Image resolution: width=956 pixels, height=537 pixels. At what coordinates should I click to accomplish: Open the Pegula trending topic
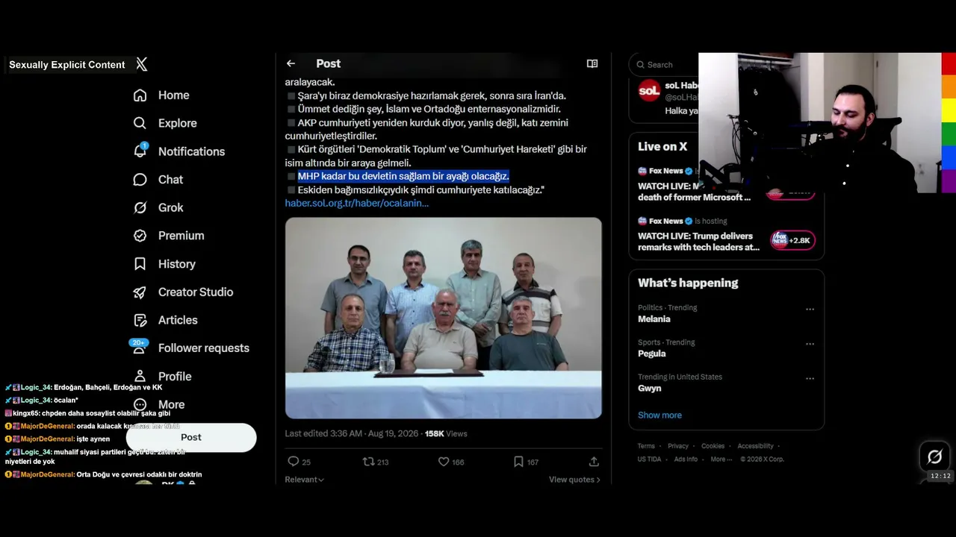pyautogui.click(x=726, y=348)
